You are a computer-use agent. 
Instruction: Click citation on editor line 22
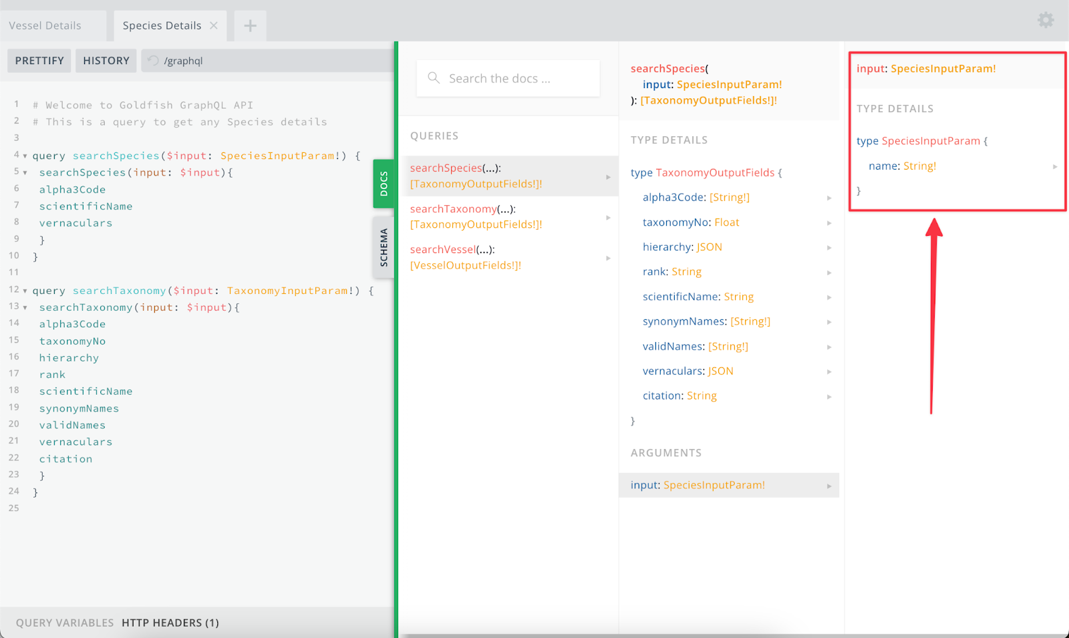tap(65, 459)
